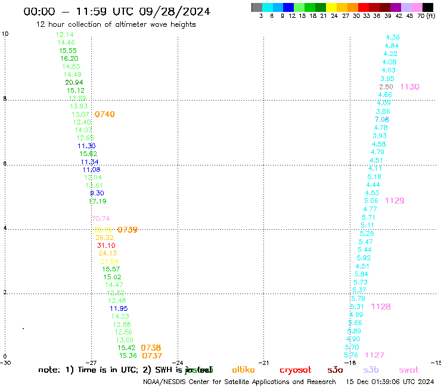Select the 17.19 wave height value
Viewport: 441px width, 387px height.
(x=97, y=201)
